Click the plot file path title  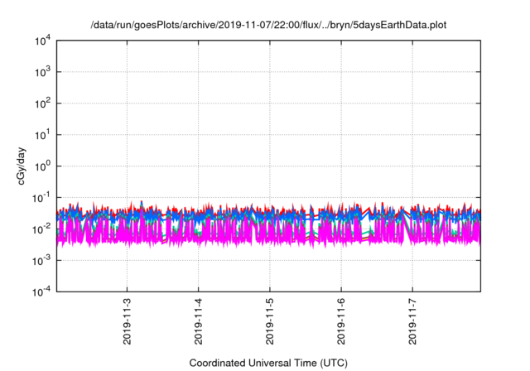[x=268, y=25]
